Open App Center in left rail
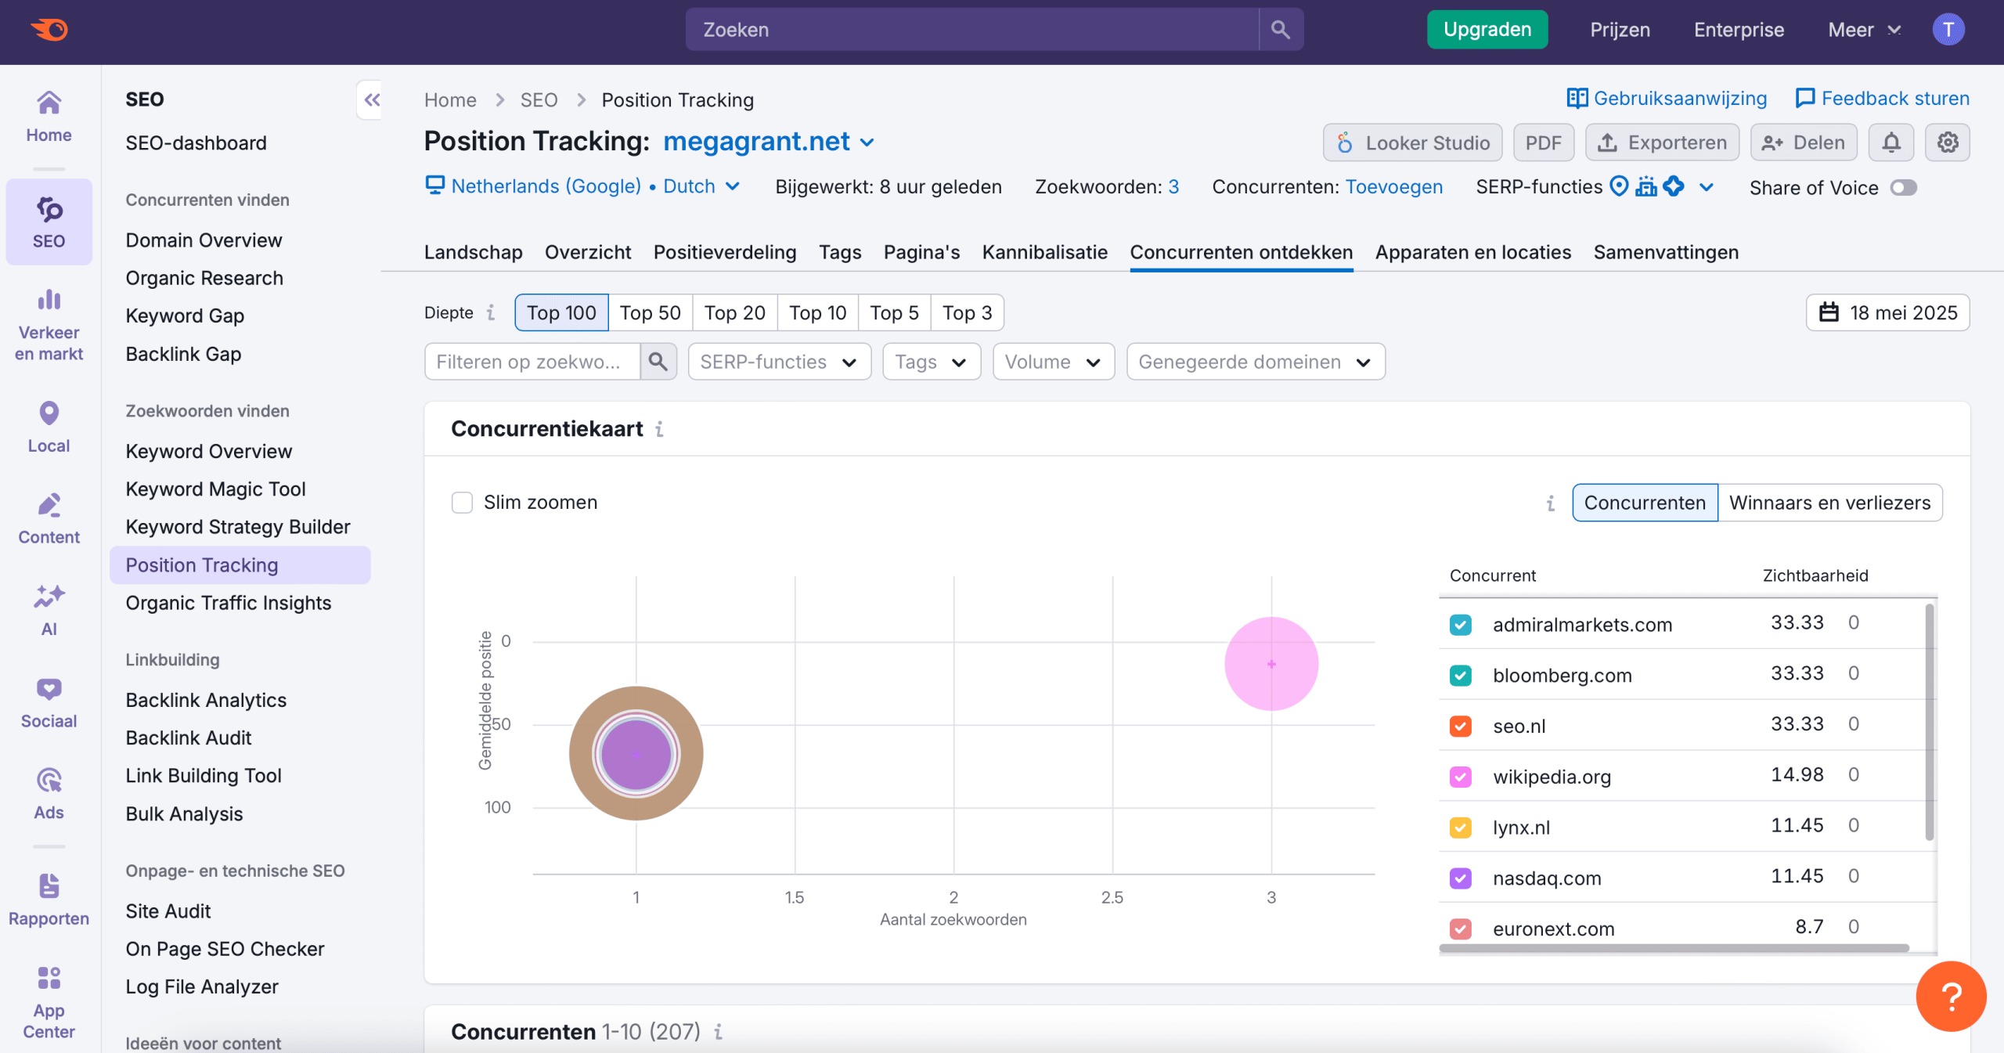Viewport: 2004px width, 1053px height. (49, 1004)
